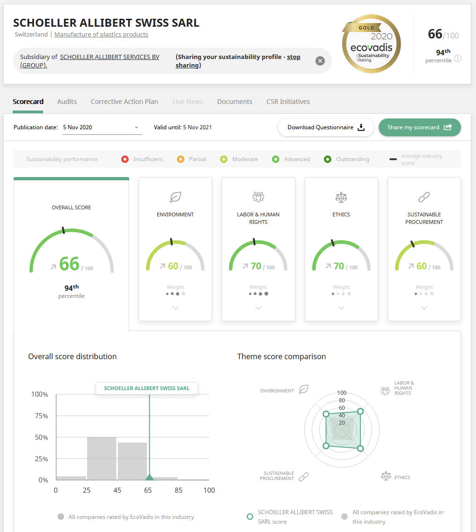Follow the Manufacture of plastics products link

[x=102, y=34]
